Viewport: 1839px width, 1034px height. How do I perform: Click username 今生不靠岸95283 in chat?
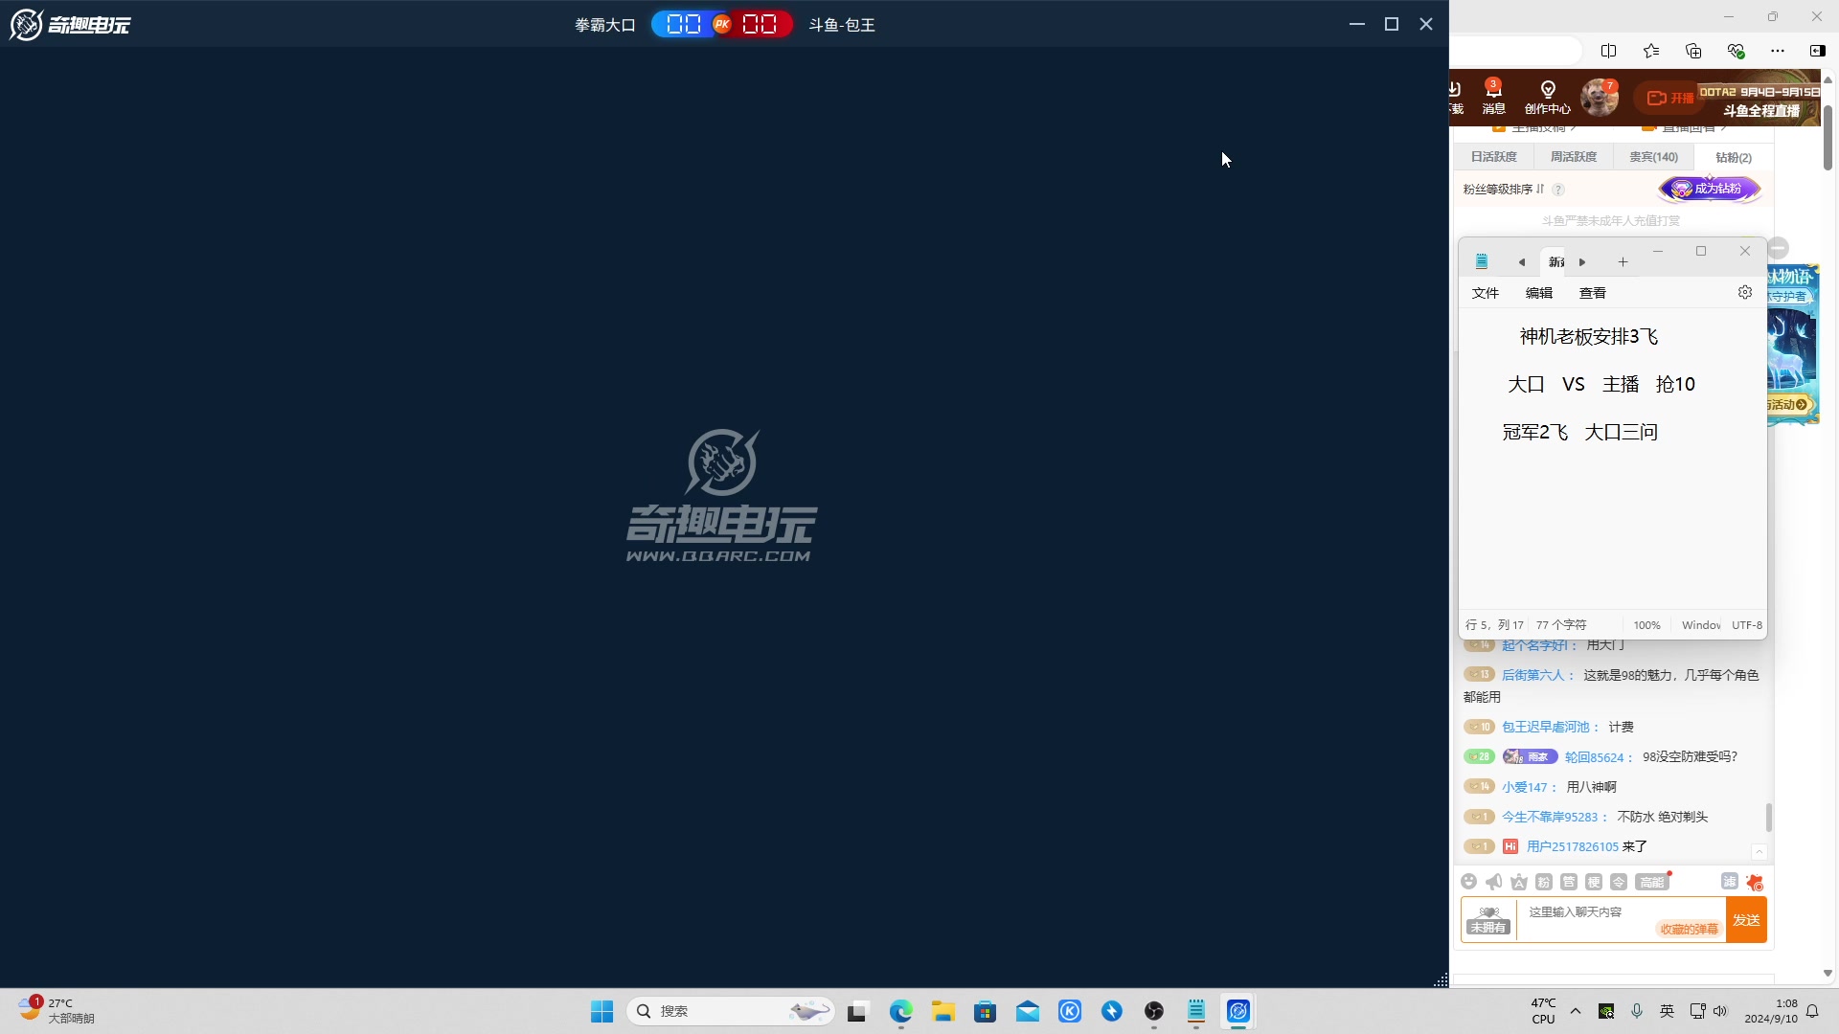coord(1550,817)
